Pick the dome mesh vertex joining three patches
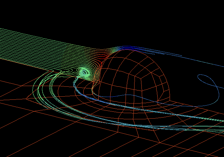The image size is (224, 157). pos(140,78)
